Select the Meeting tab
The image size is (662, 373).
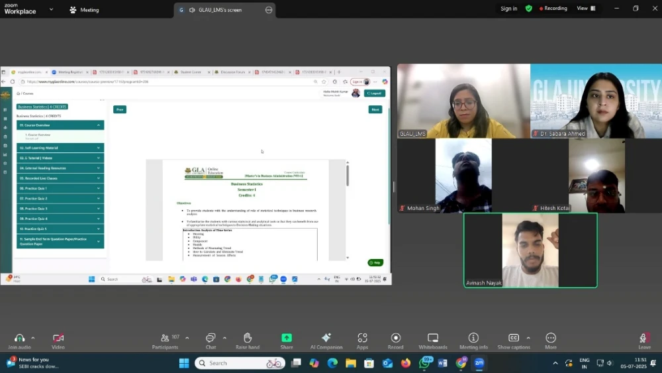[84, 10]
